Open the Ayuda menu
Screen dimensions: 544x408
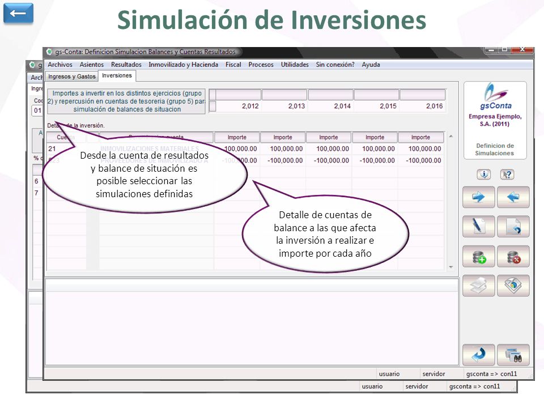coord(371,65)
